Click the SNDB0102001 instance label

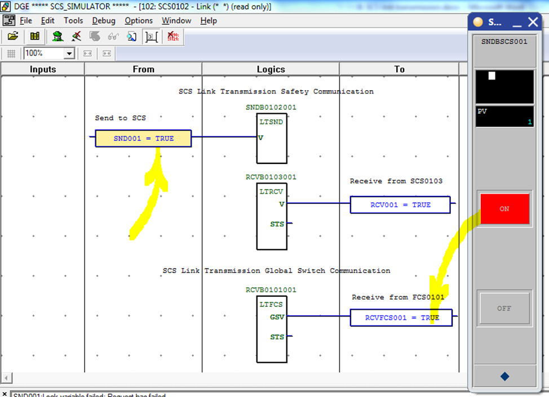tap(271, 108)
